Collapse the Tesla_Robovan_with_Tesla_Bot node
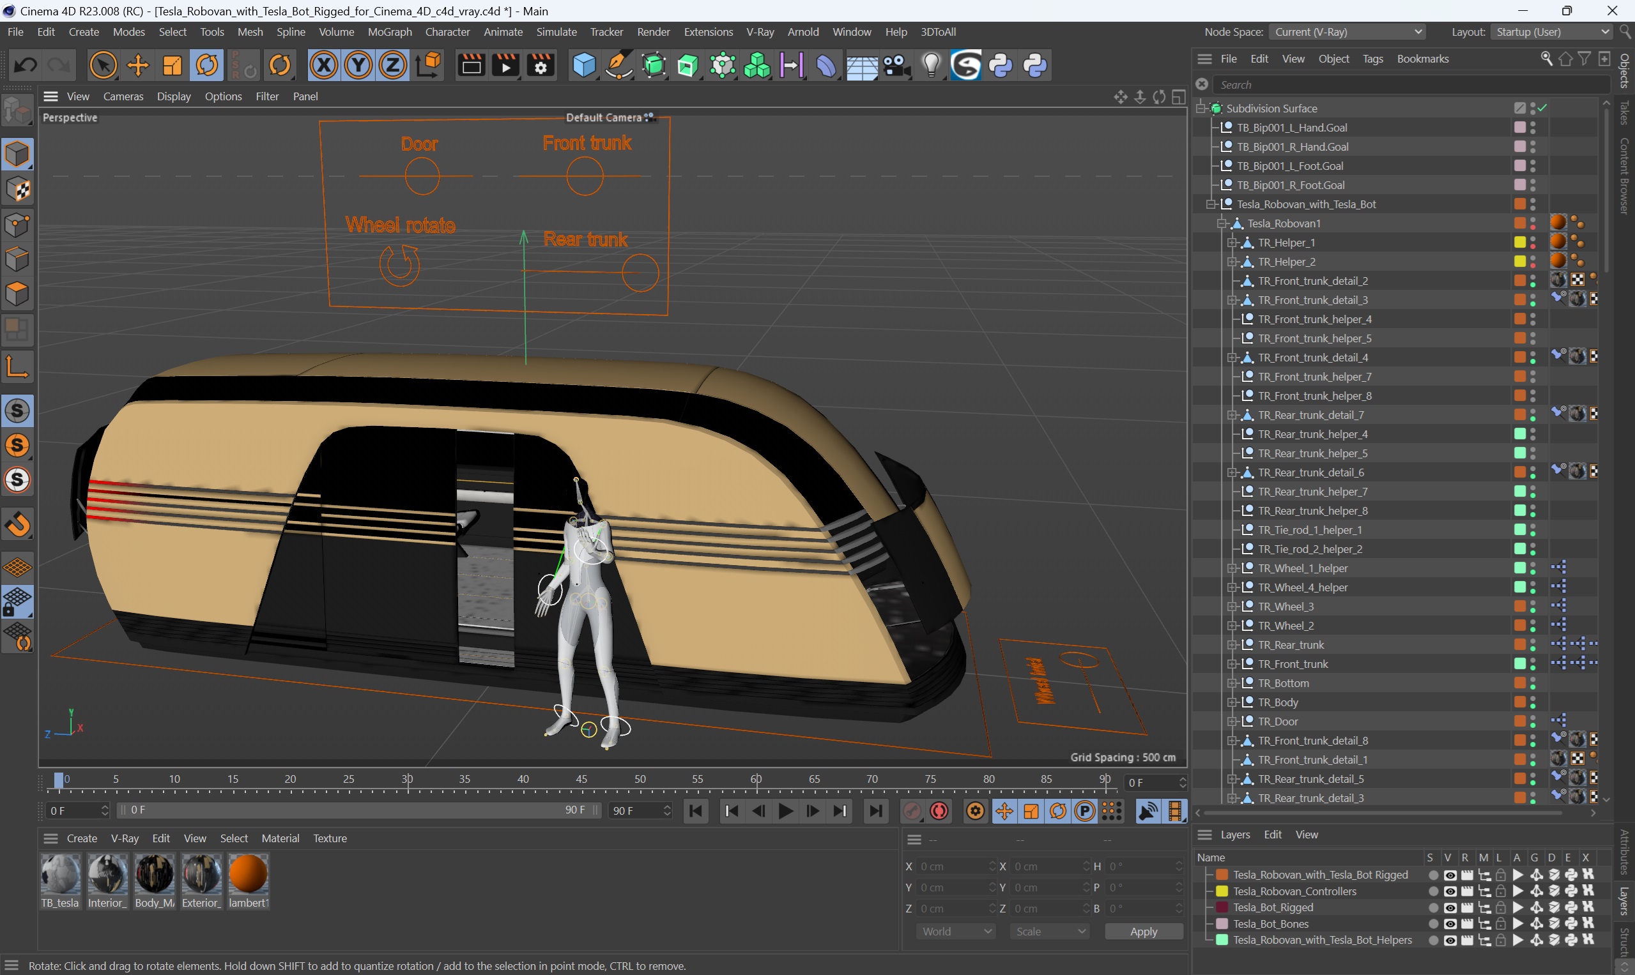Viewport: 1635px width, 975px height. [1211, 204]
